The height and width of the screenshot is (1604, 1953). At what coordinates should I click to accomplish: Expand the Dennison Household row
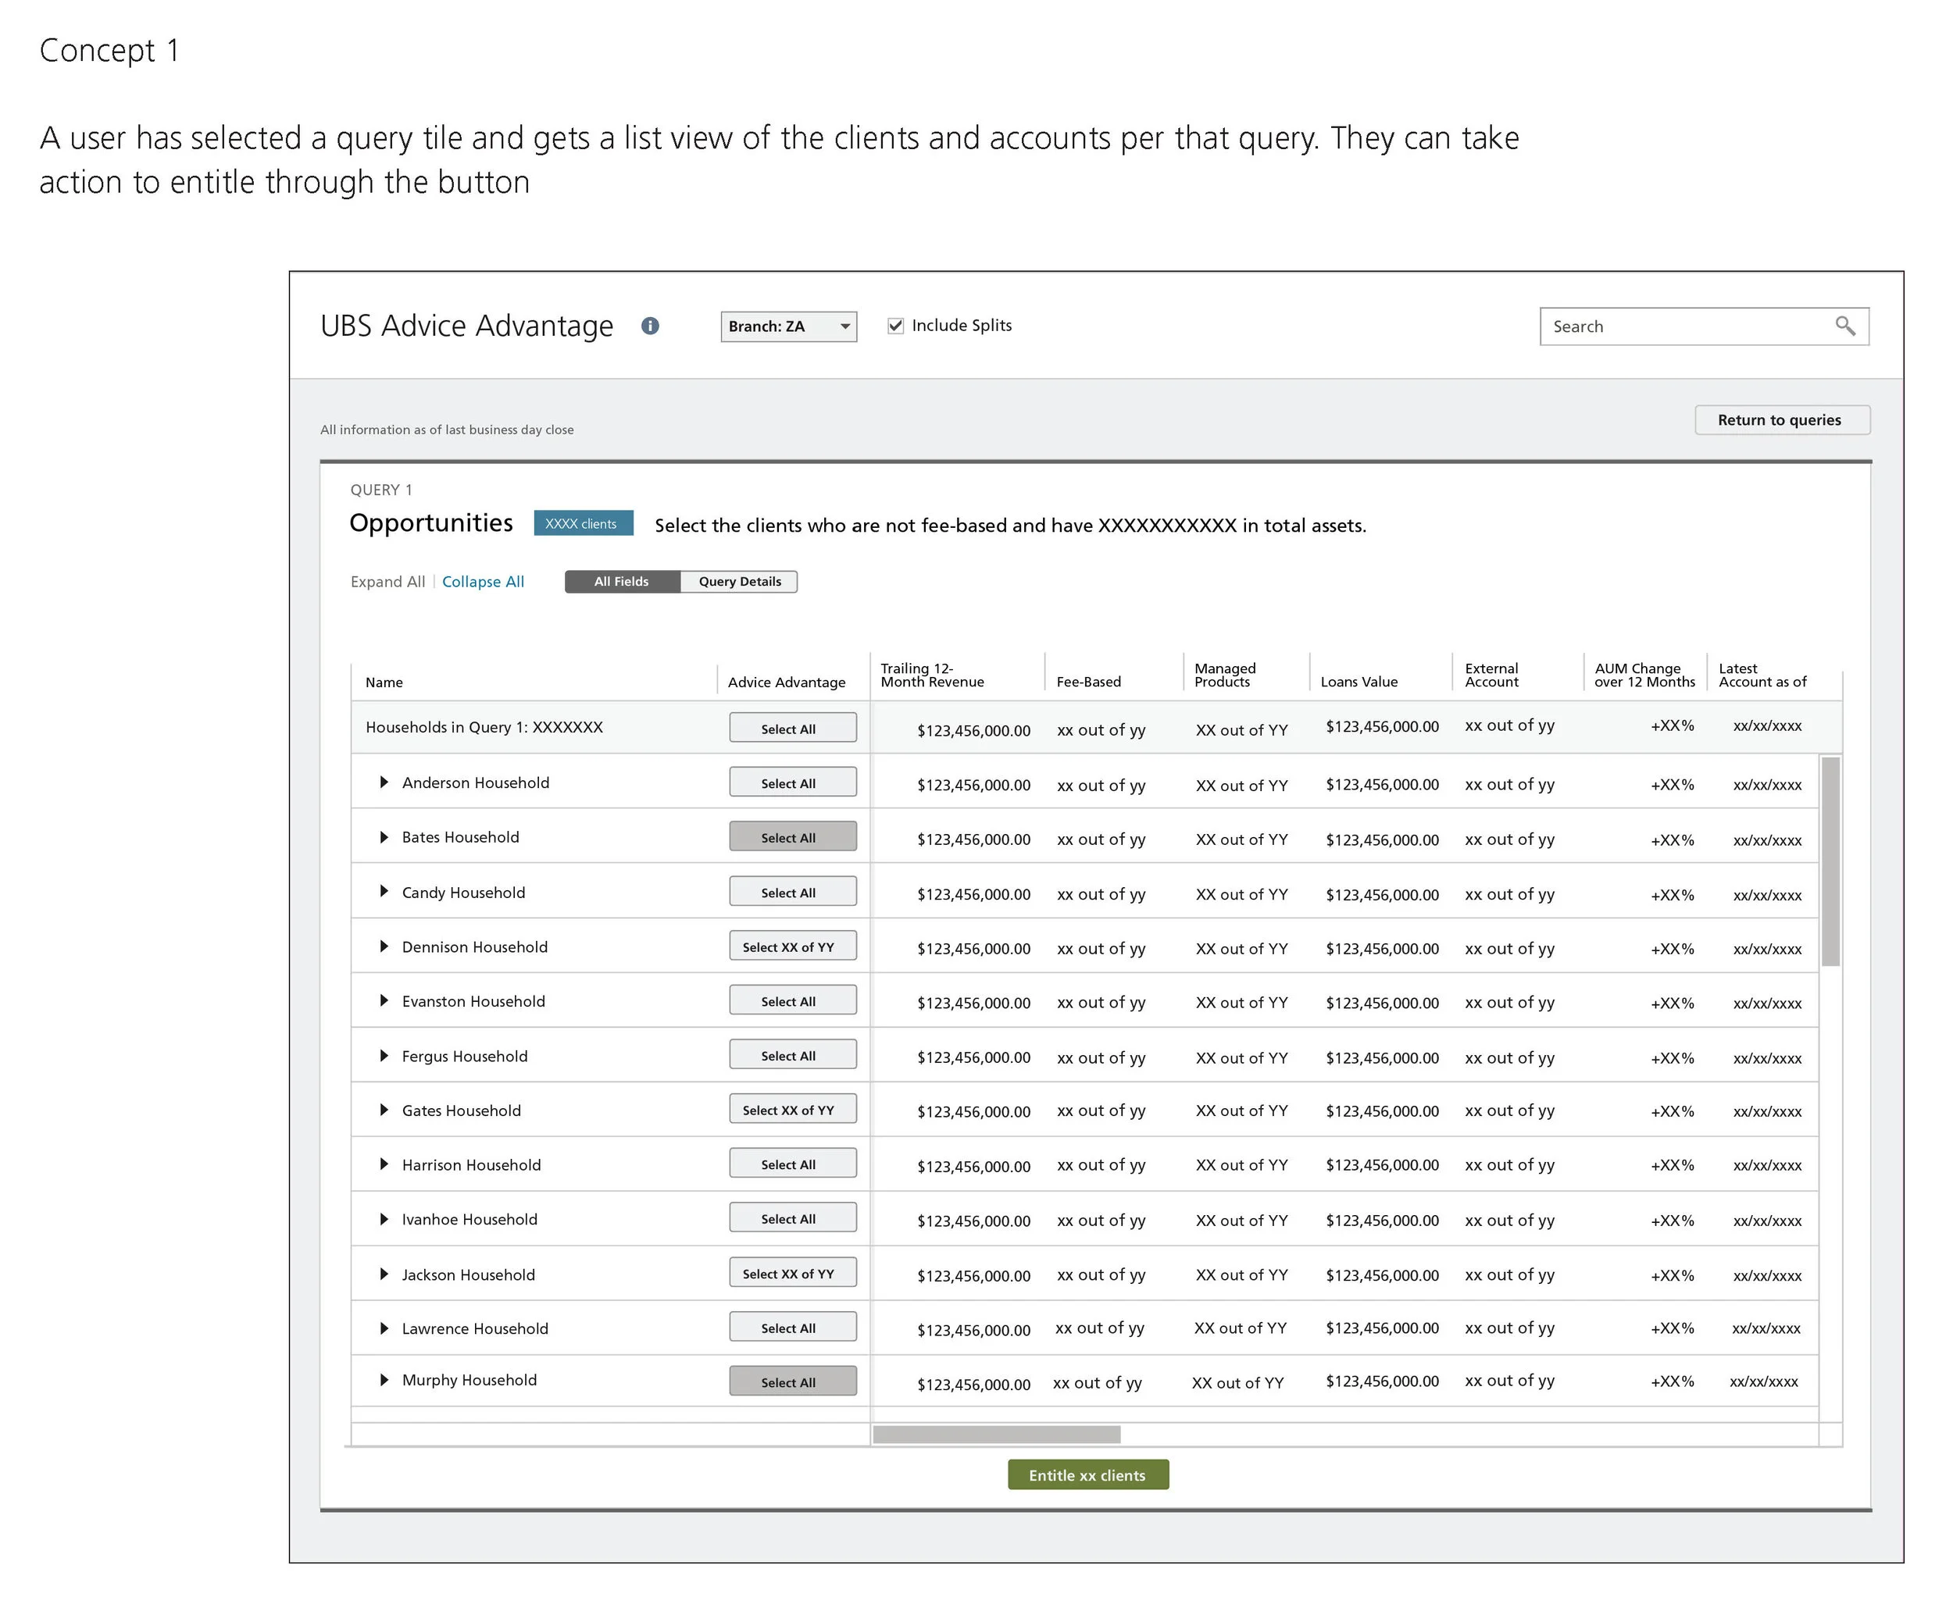pyautogui.click(x=384, y=946)
